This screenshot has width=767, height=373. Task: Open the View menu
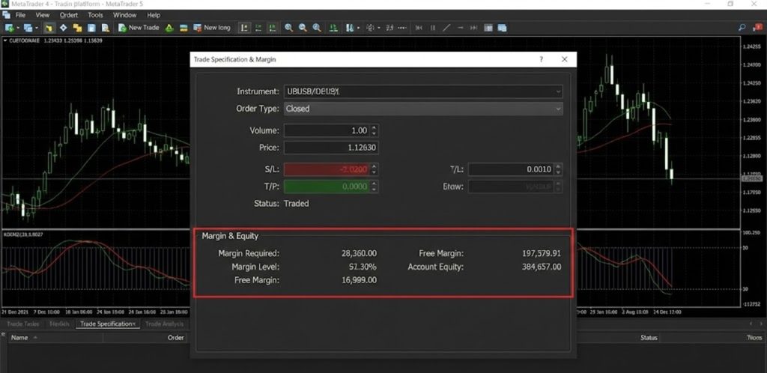click(43, 15)
